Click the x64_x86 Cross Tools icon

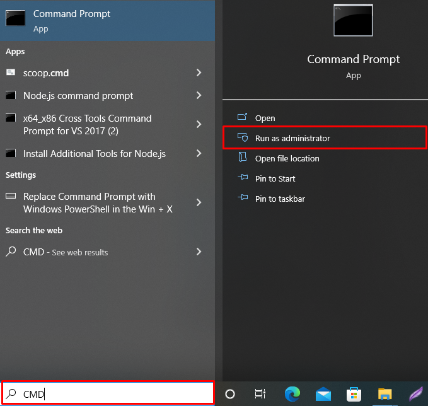coord(11,118)
